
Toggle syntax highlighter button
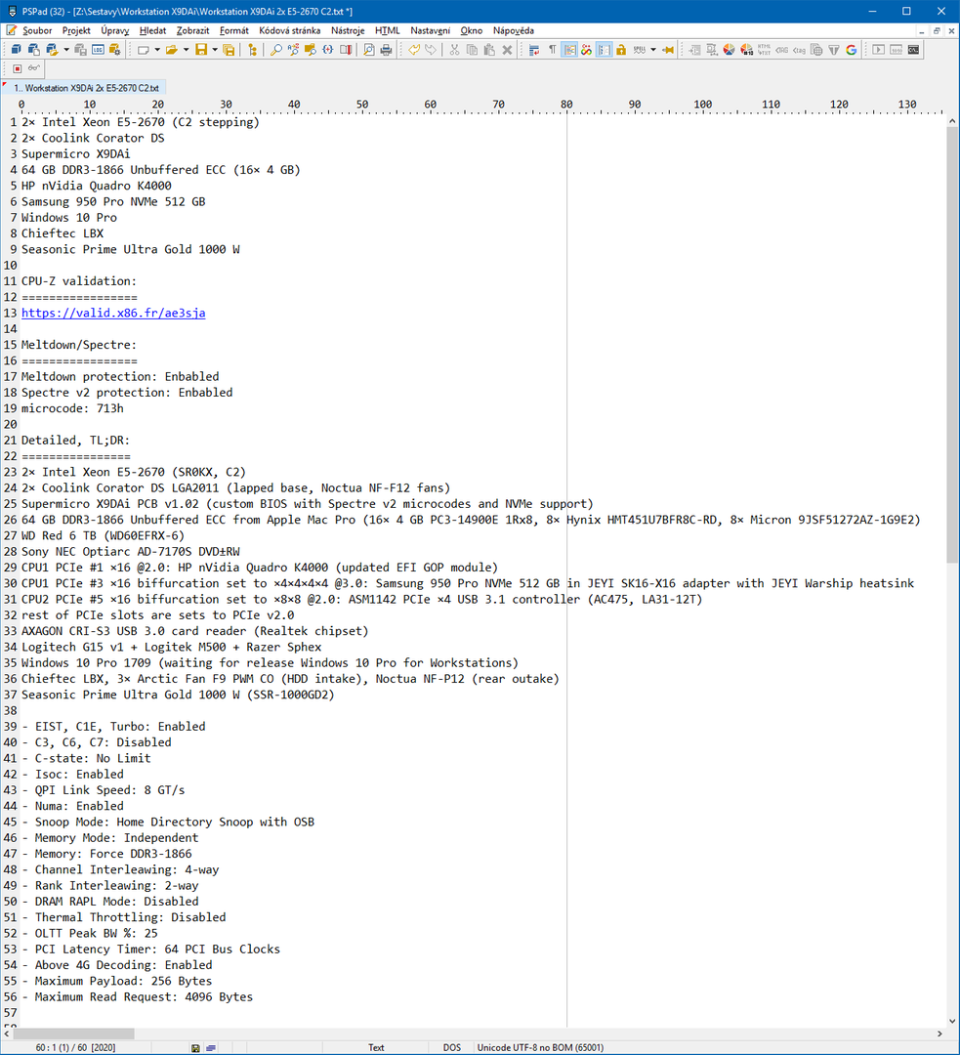coord(569,50)
